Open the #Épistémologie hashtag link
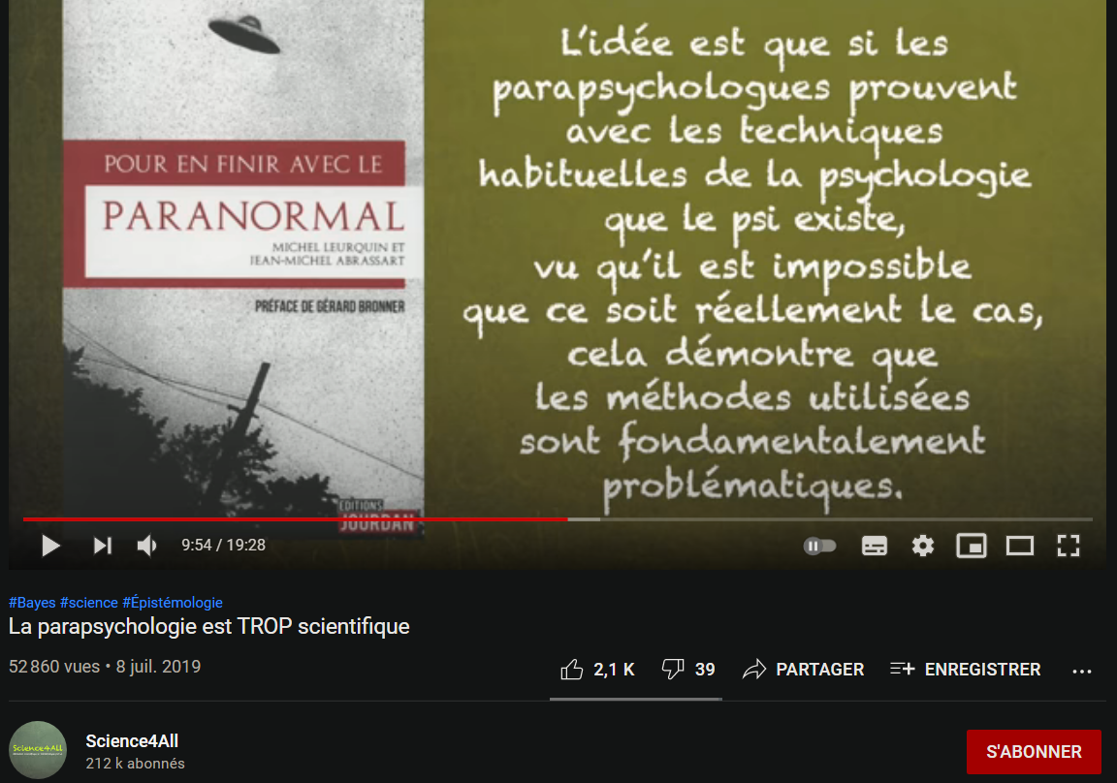The width and height of the screenshot is (1117, 783). [x=173, y=602]
